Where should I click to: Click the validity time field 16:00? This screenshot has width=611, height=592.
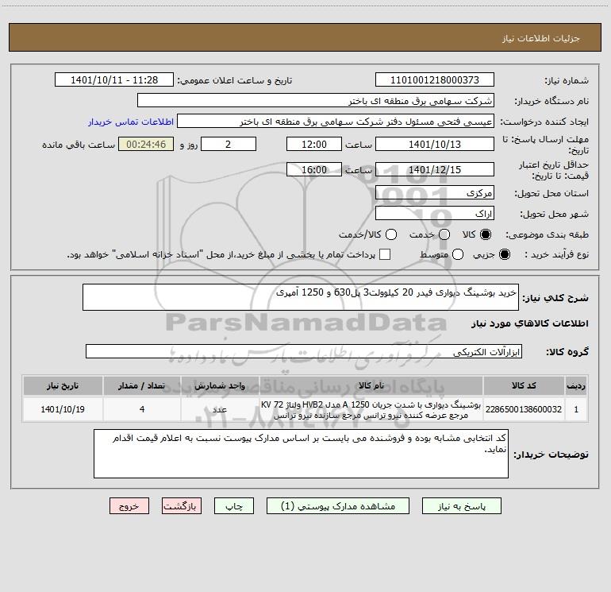[314, 170]
